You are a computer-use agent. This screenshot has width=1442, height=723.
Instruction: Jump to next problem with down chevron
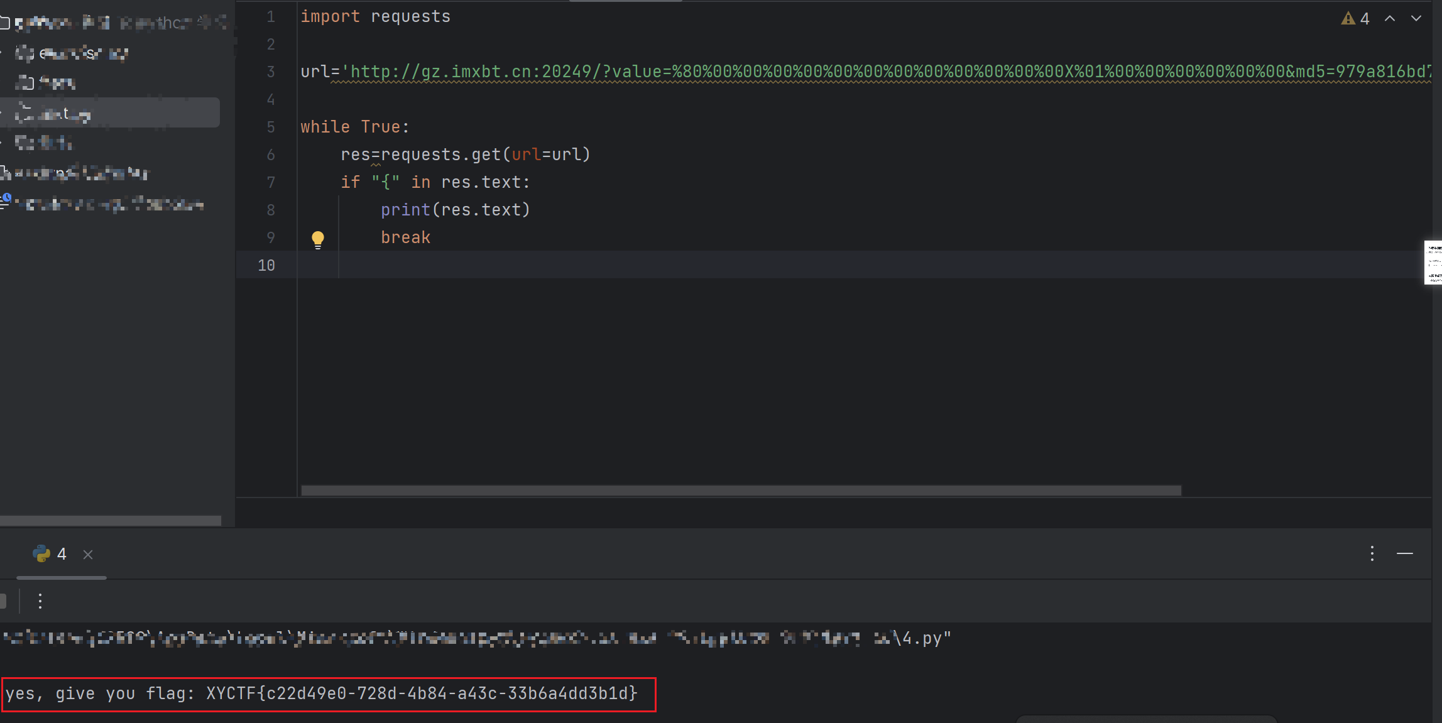(x=1416, y=19)
